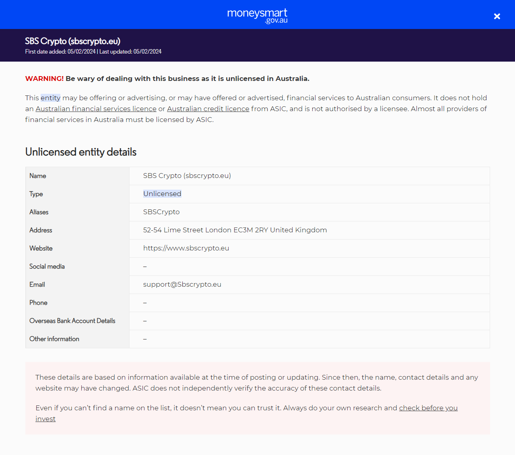Click the moneysmart.gov.au logo

[257, 16]
